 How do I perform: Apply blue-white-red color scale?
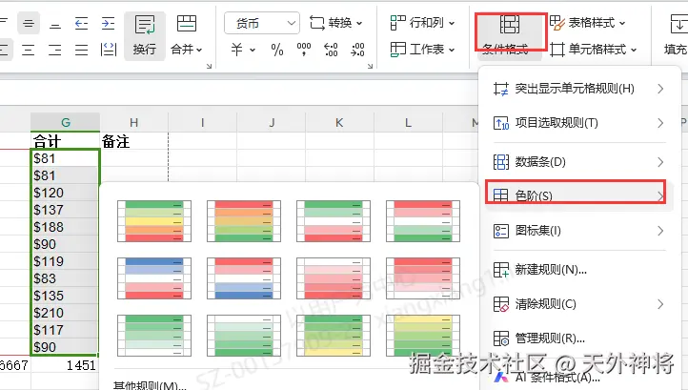(154, 278)
